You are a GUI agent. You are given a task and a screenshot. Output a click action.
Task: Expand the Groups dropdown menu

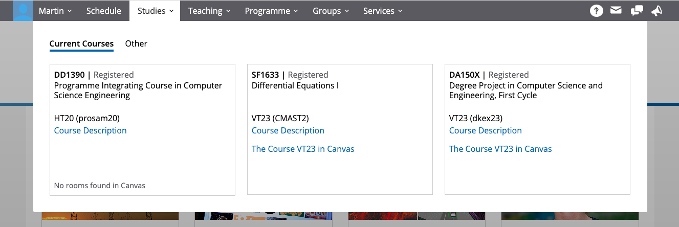331,11
